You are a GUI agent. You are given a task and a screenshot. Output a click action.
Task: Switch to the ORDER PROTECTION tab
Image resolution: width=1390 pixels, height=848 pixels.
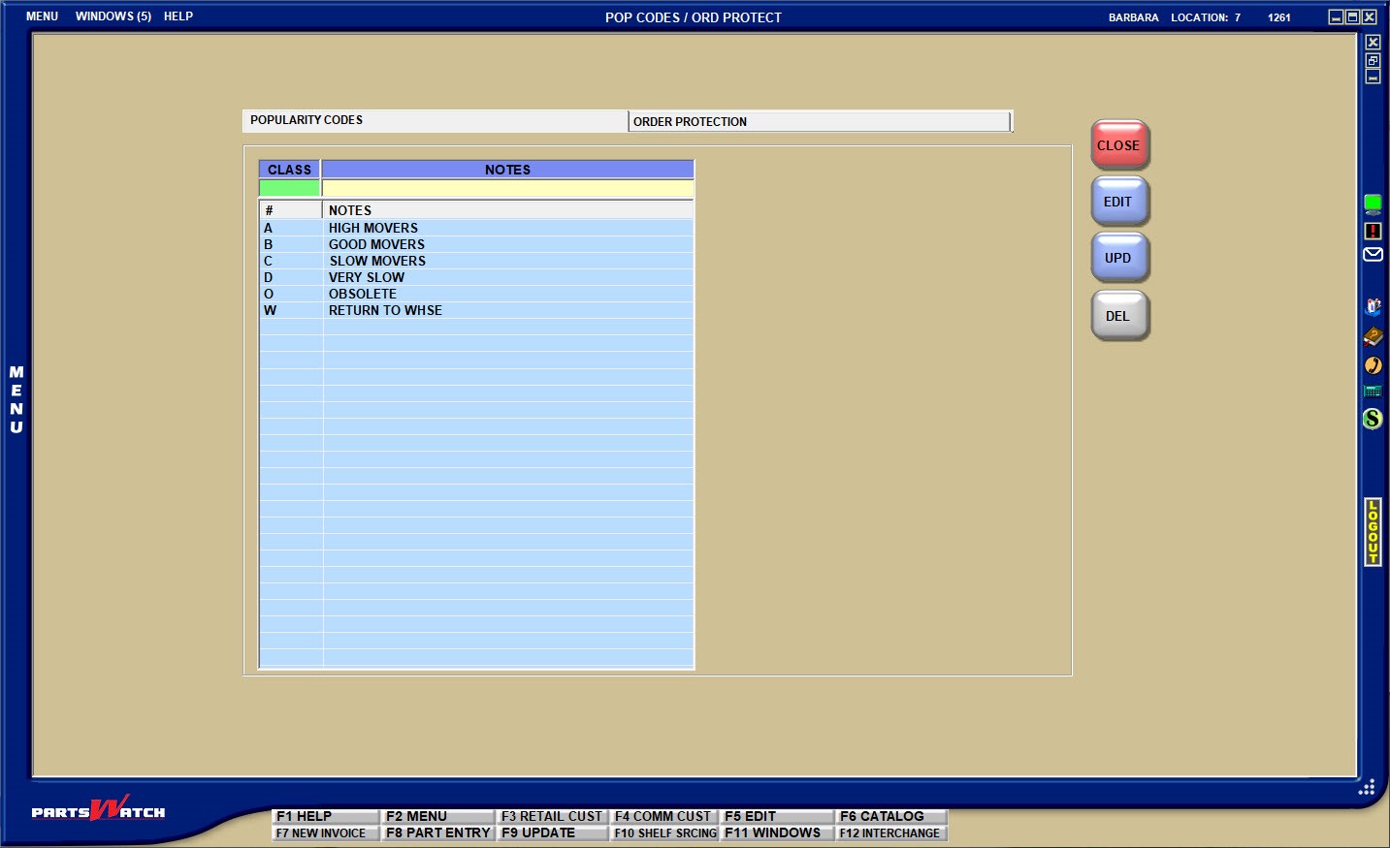(819, 121)
